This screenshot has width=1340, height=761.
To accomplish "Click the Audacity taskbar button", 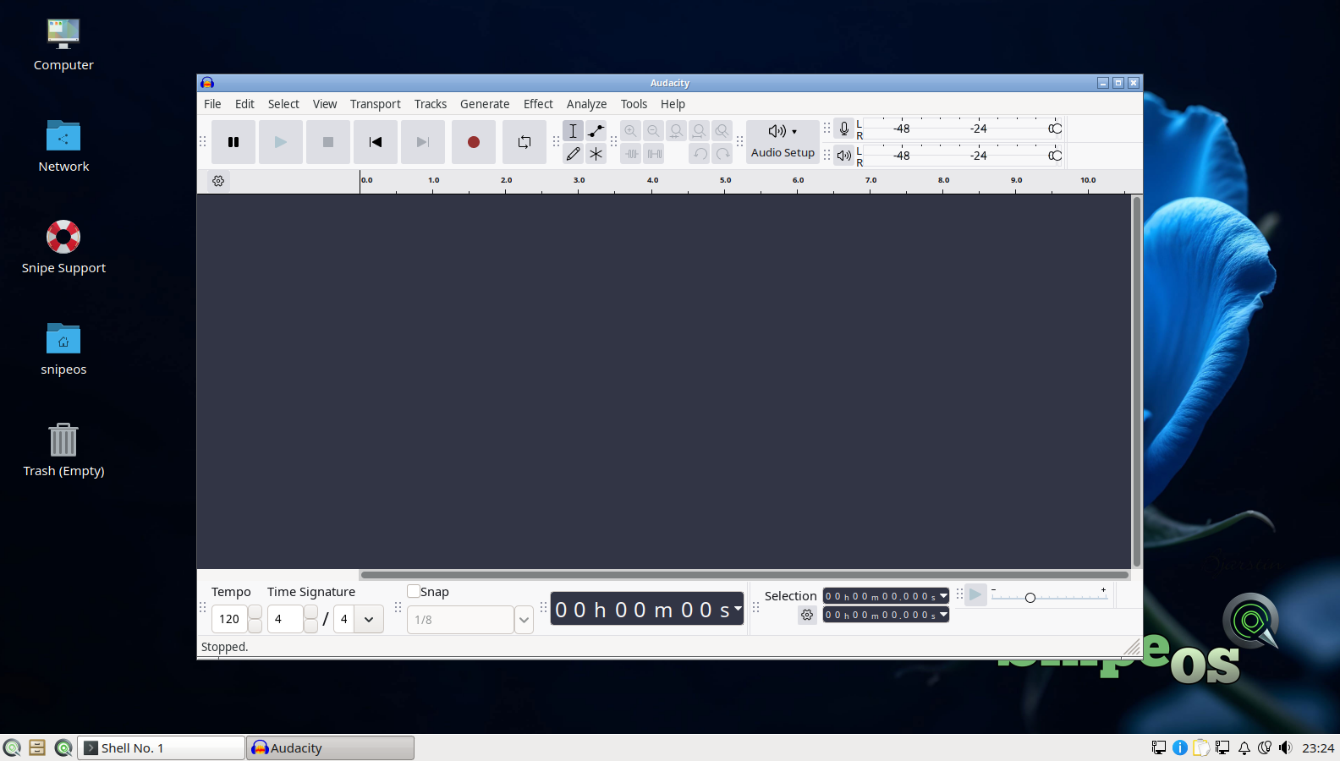I will [330, 748].
